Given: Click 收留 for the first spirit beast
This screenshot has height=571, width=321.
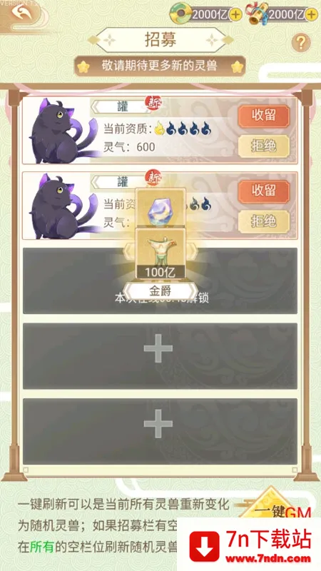Looking at the screenshot, I should (x=264, y=116).
